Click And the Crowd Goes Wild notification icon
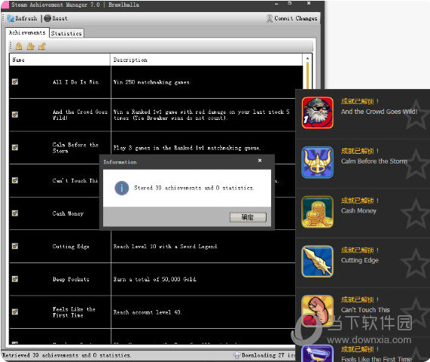The width and height of the screenshot is (430, 362). click(318, 112)
